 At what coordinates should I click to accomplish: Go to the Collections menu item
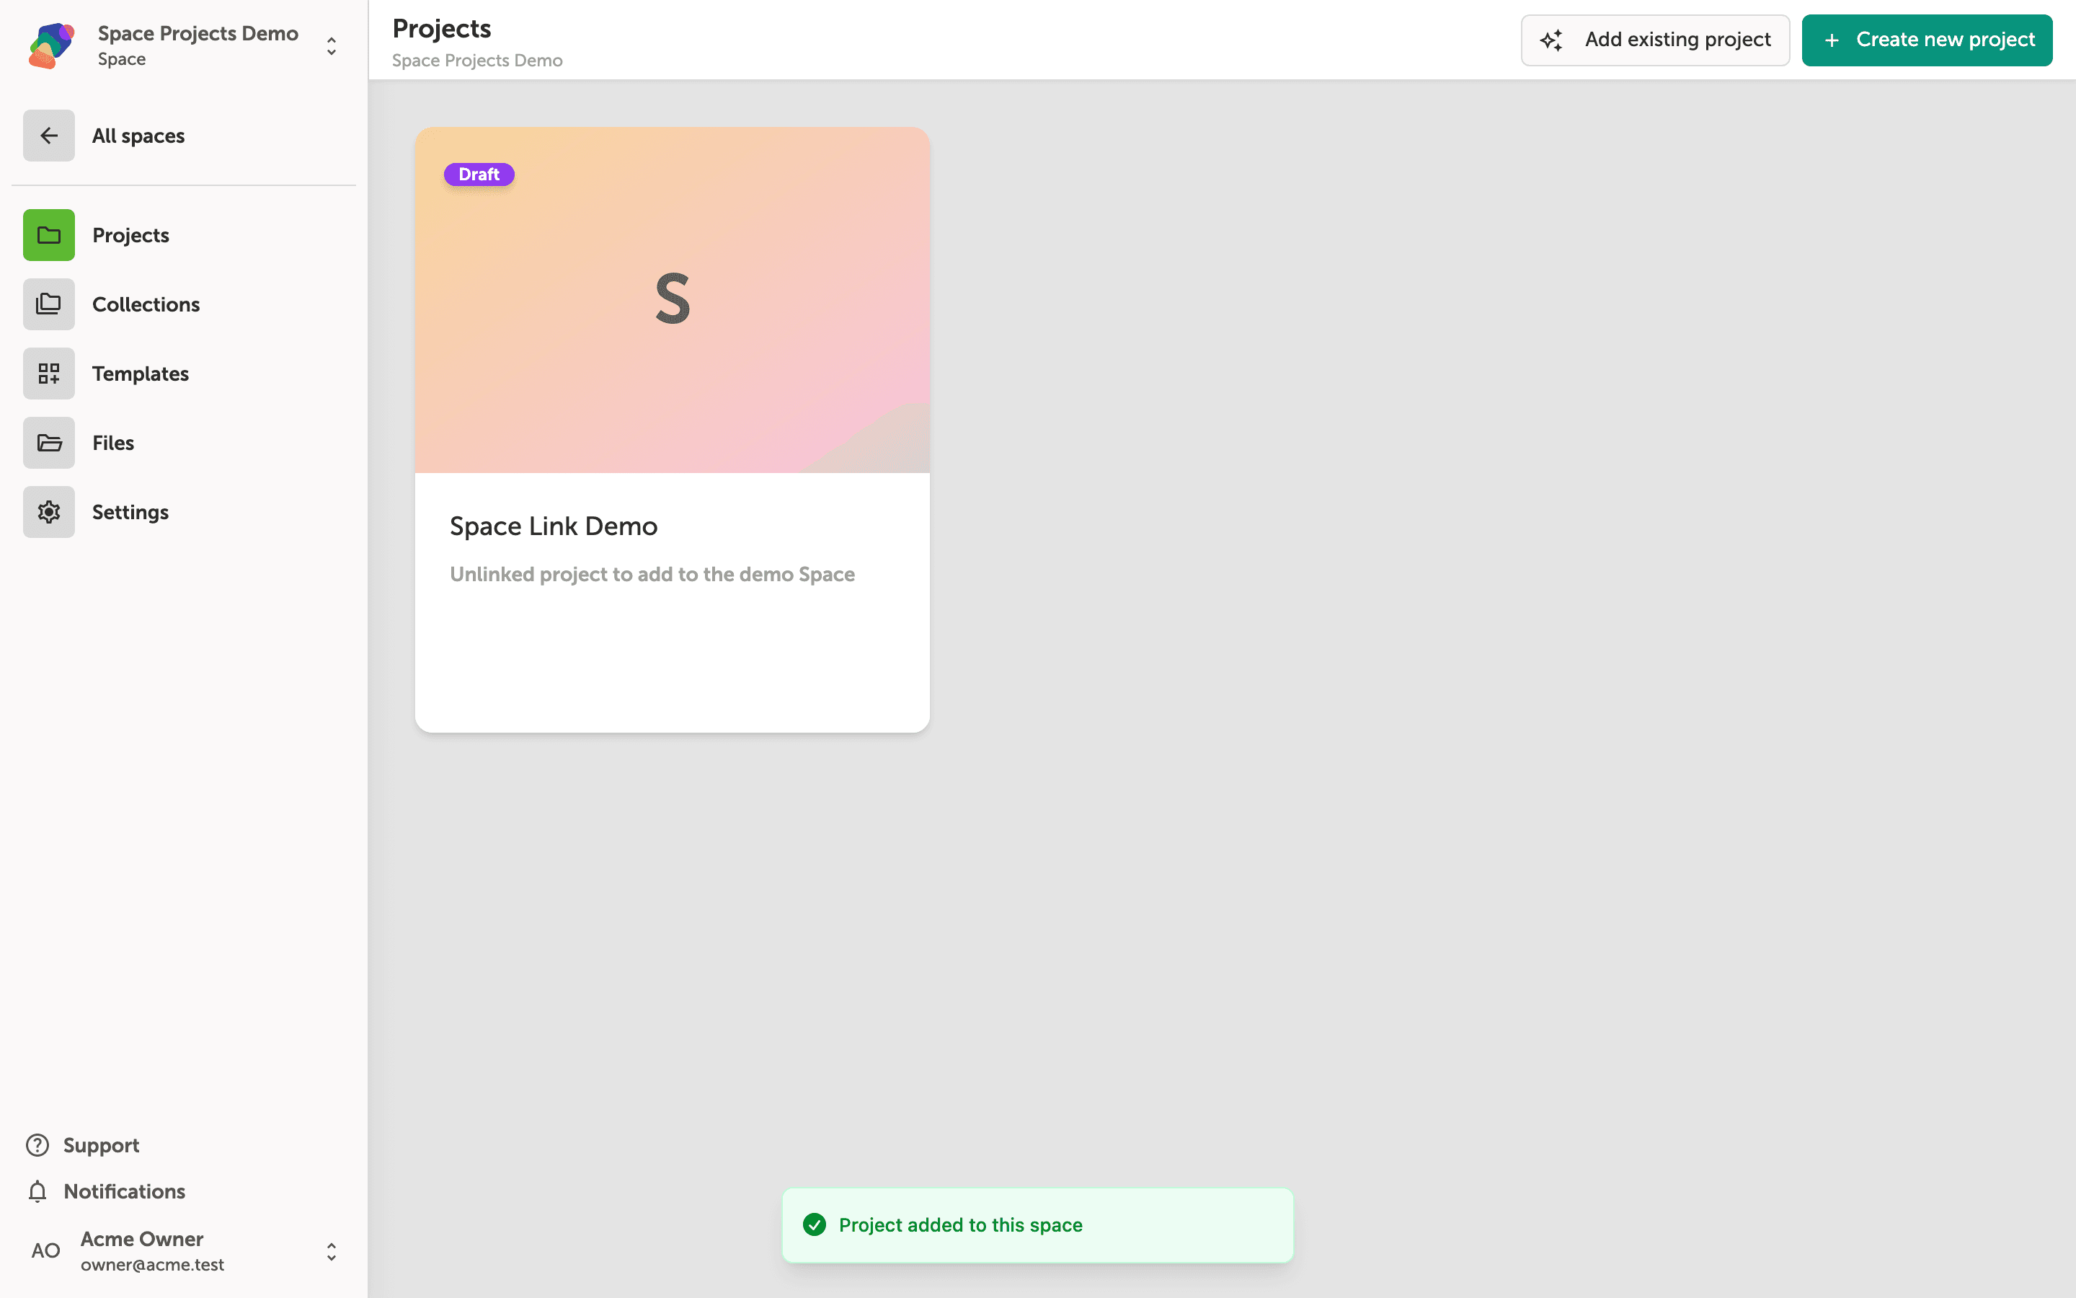point(146,304)
